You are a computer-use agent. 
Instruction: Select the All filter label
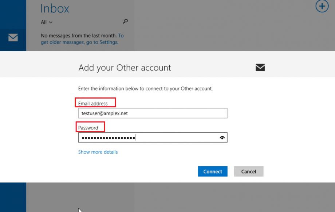click(44, 22)
